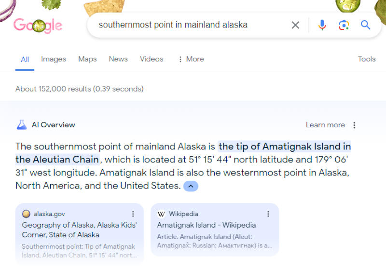Open the News results tab

[118, 59]
